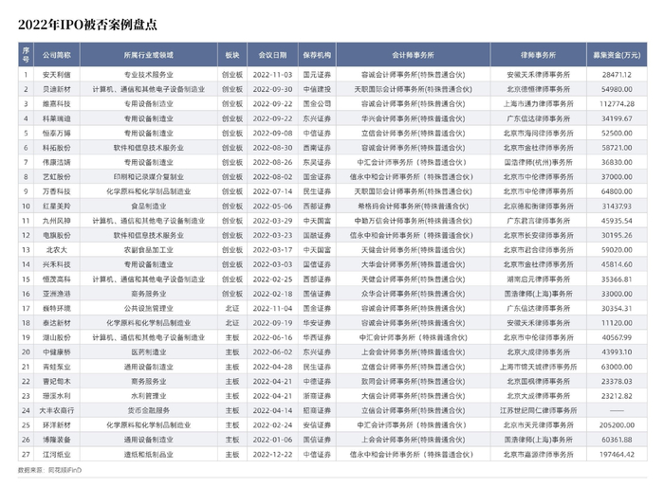Image resolution: width=664 pixels, height=487 pixels.
Task: Select the date cell 2022-01-06
Action: 273,440
